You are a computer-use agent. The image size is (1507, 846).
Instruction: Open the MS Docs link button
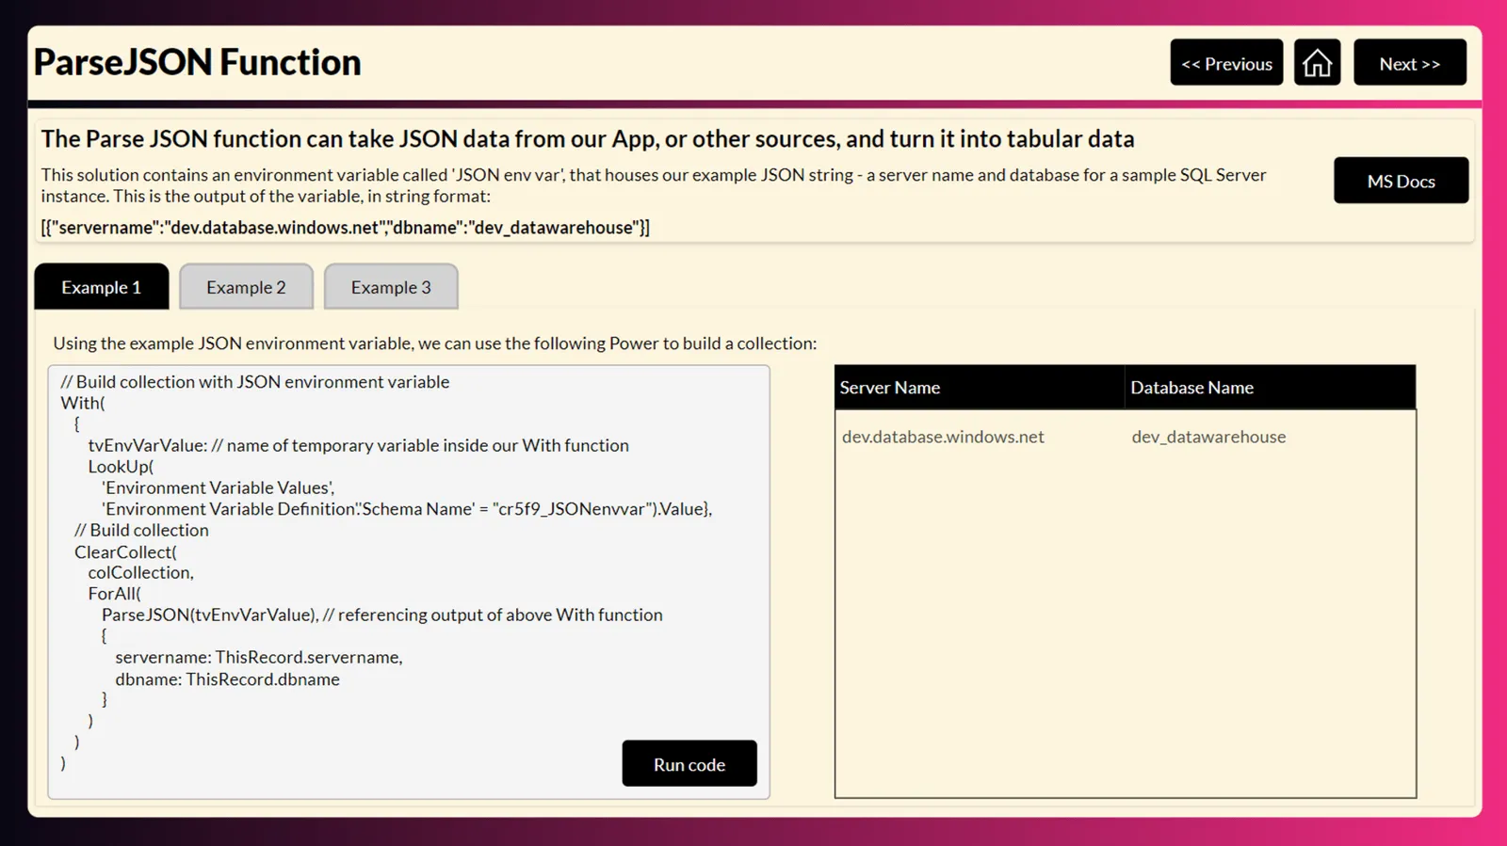click(x=1401, y=181)
